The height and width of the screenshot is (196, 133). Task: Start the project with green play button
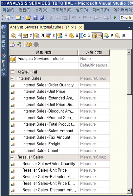115,18
